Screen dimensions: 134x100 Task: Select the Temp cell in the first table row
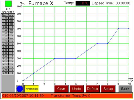click(11, 18)
